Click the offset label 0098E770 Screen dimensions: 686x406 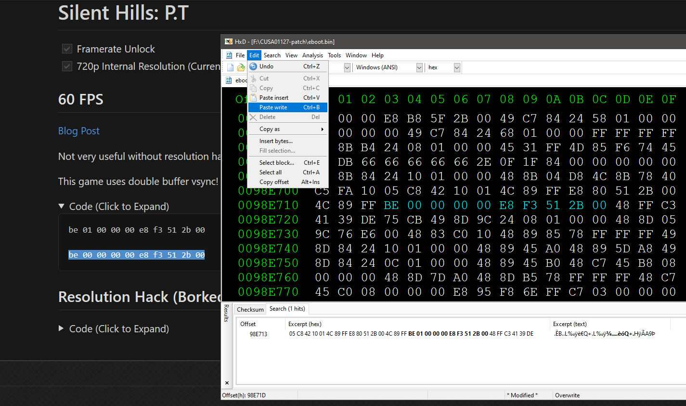pos(268,292)
